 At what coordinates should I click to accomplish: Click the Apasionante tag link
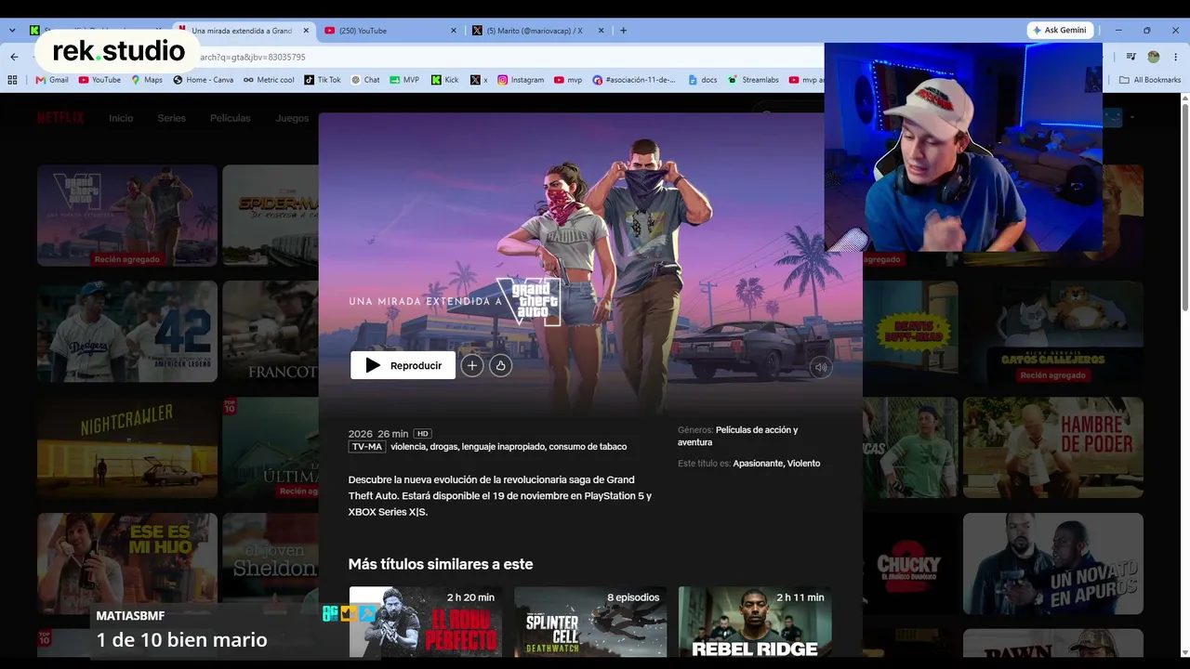758,464
